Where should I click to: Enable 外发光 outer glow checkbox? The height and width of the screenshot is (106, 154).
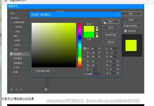tap(11, 68)
